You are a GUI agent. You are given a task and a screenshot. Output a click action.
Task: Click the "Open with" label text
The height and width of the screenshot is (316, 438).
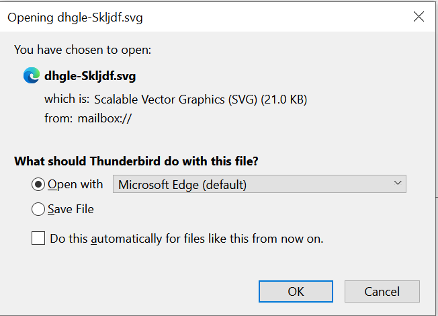click(x=75, y=184)
